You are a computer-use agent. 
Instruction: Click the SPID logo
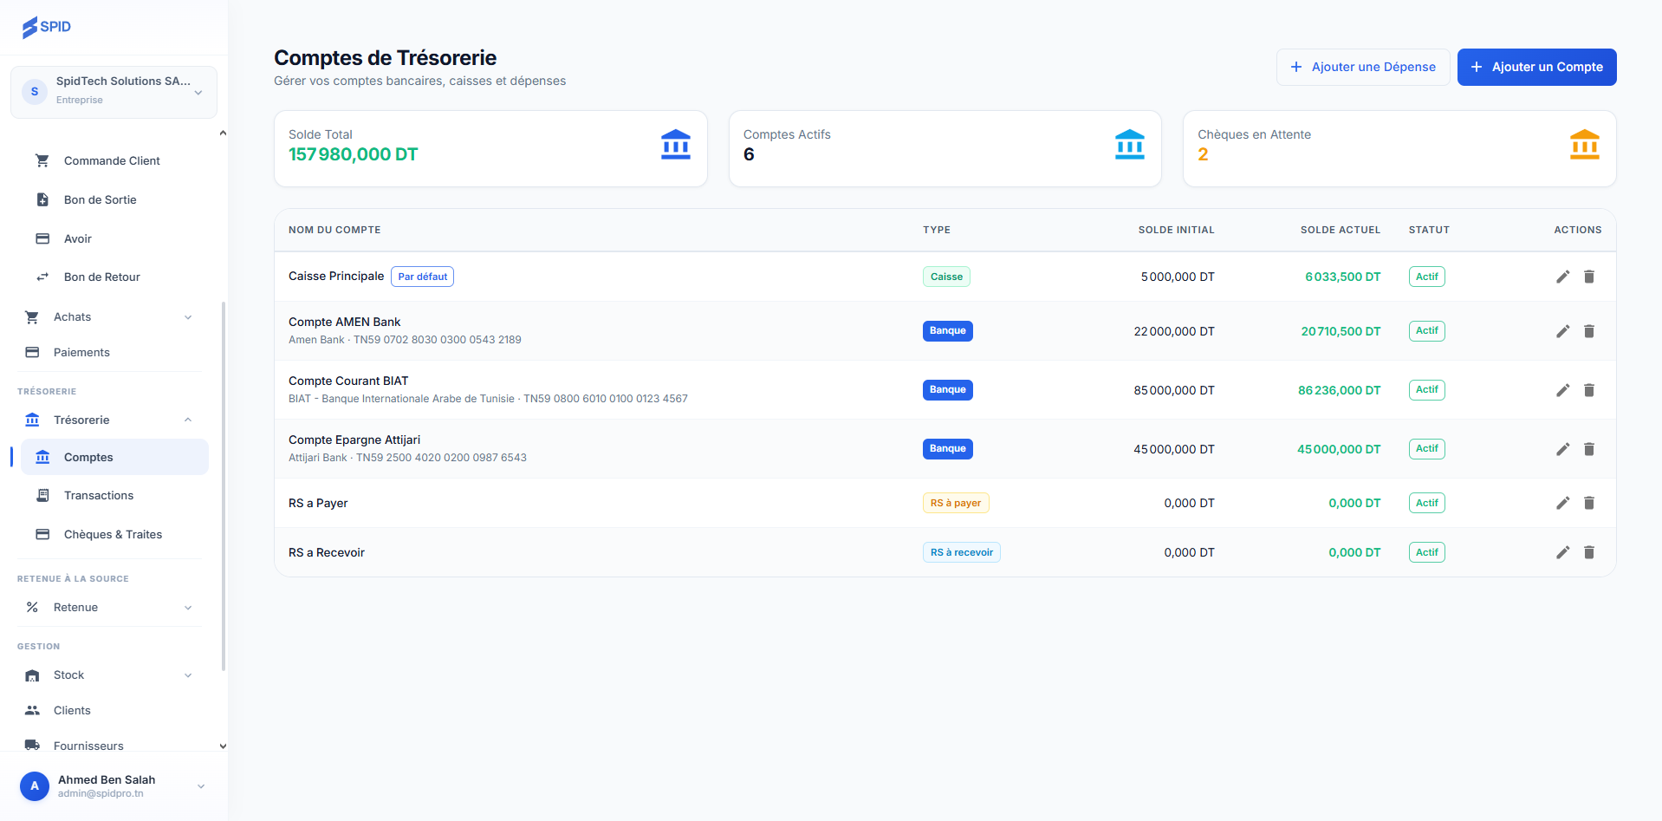[x=47, y=27]
